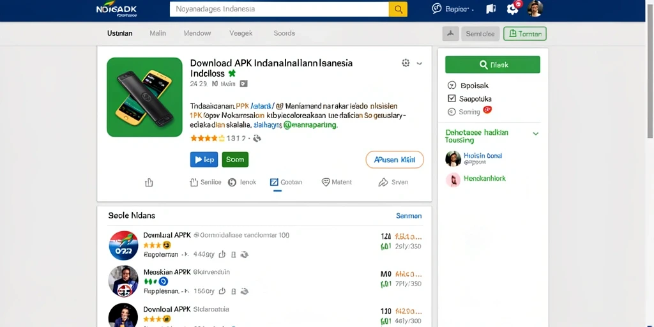
Task: Open the Downlual APPK title
Action: click(x=167, y=235)
